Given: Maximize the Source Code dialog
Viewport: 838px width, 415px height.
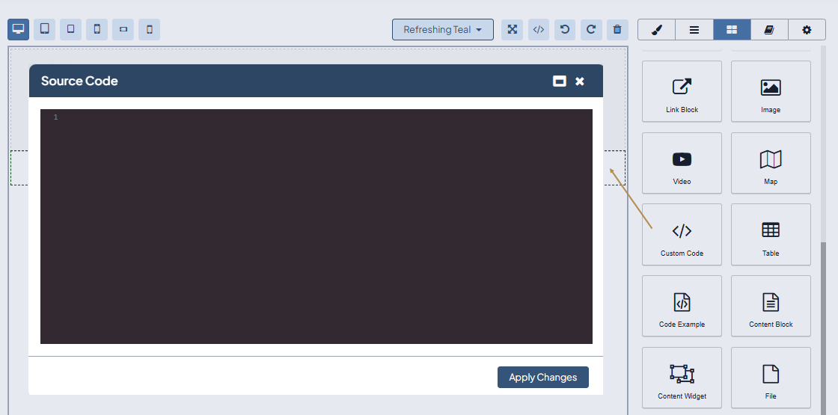Looking at the screenshot, I should pyautogui.click(x=559, y=81).
